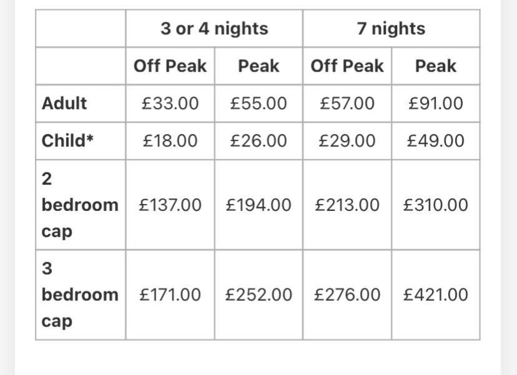Select the £310.00 cap cell
517x375 pixels.
(x=436, y=205)
